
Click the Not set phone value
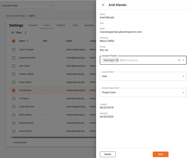coord(104,50)
